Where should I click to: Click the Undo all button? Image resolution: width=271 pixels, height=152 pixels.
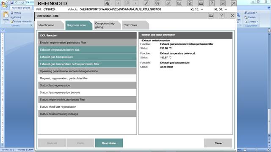tap(52, 143)
